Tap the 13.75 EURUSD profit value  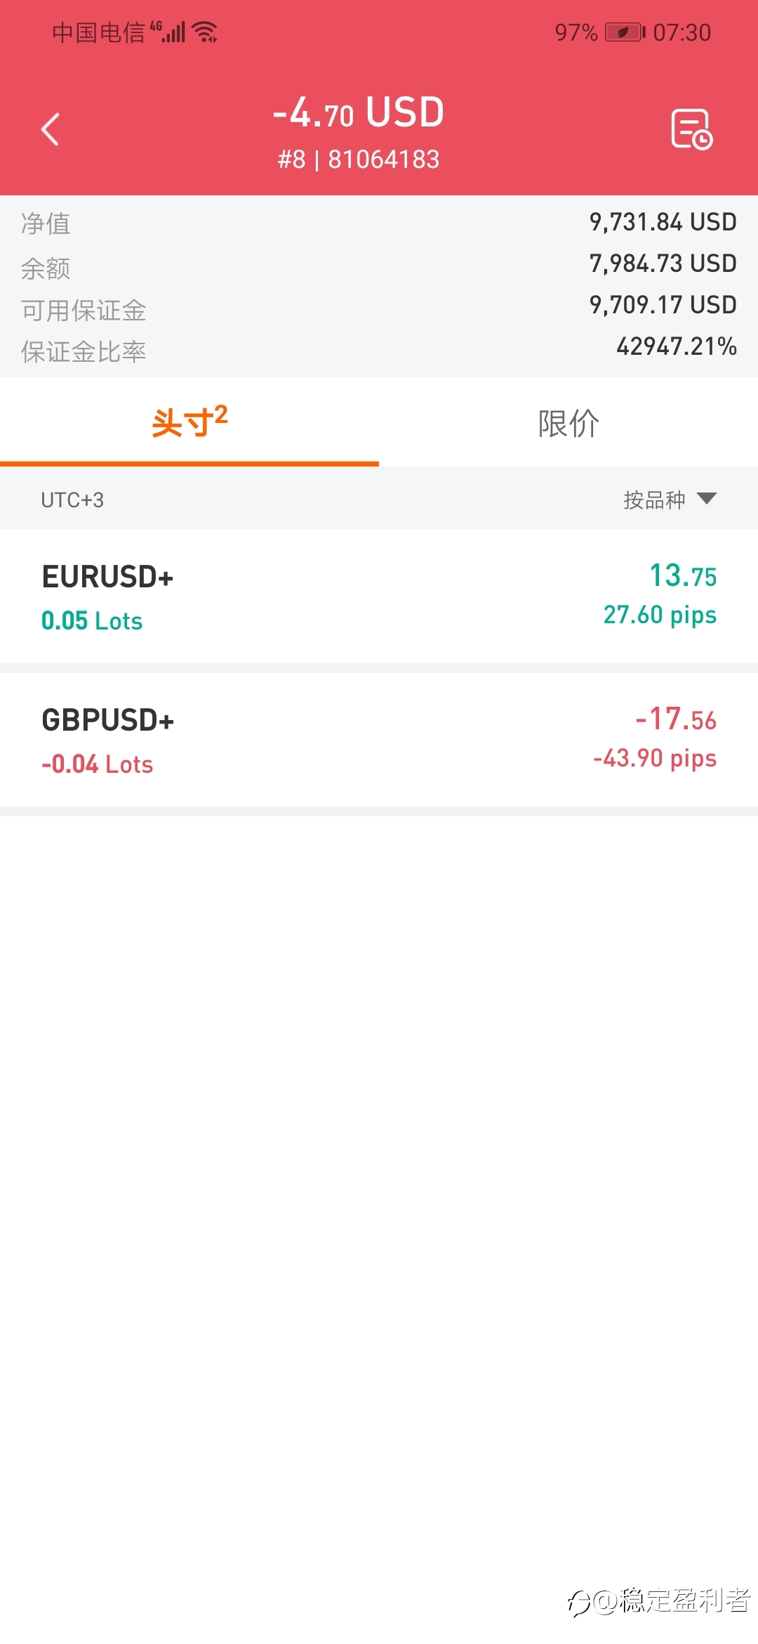click(x=683, y=575)
